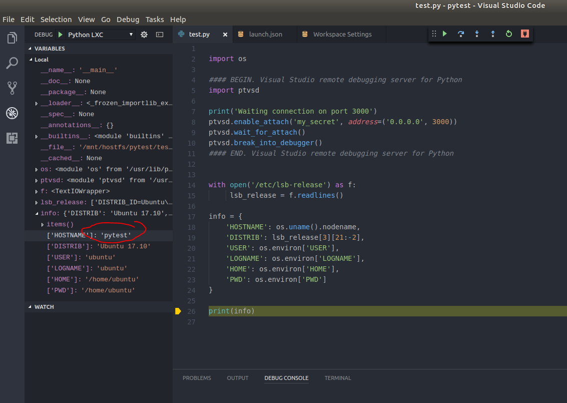Show the TERMINAL panel
Screen dimensions: 567x403
[338, 378]
